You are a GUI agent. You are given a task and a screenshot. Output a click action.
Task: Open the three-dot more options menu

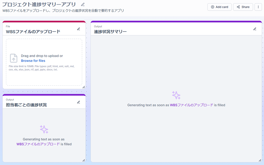coord(258,7)
